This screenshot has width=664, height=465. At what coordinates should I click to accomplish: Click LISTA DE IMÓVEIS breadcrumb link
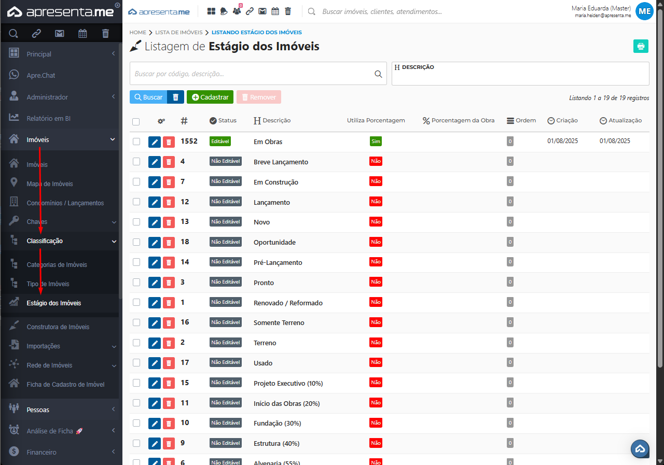click(175, 32)
